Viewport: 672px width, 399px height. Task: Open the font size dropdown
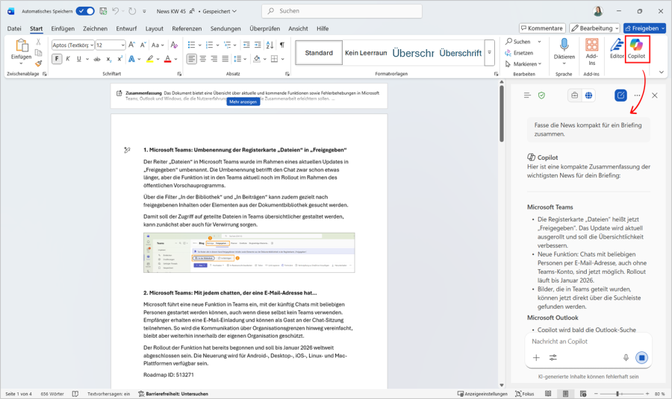pyautogui.click(x=123, y=45)
